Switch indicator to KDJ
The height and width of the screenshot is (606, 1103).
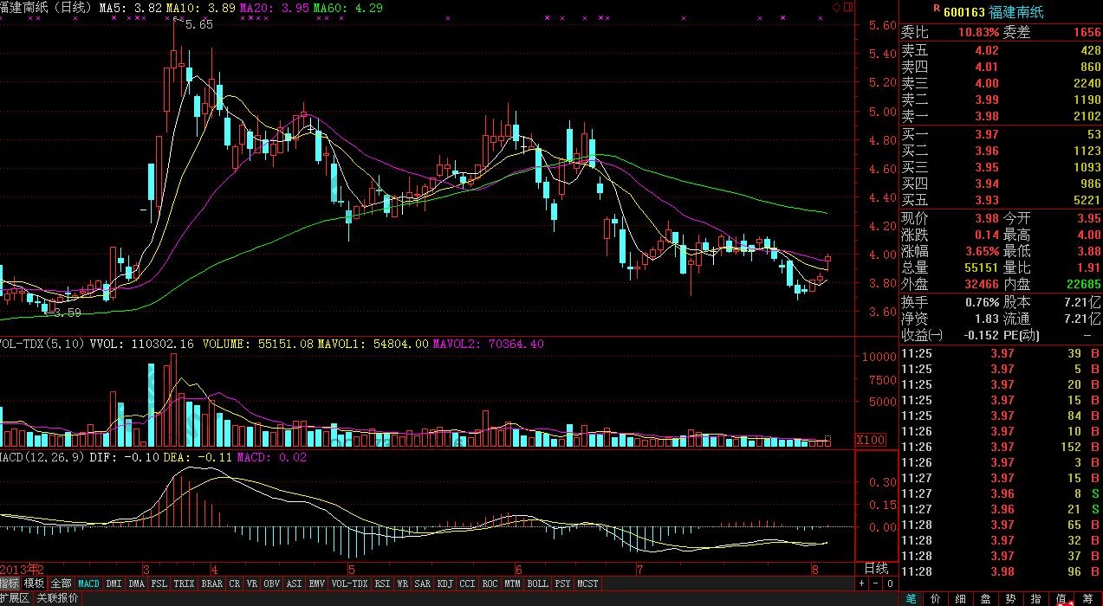pos(444,584)
